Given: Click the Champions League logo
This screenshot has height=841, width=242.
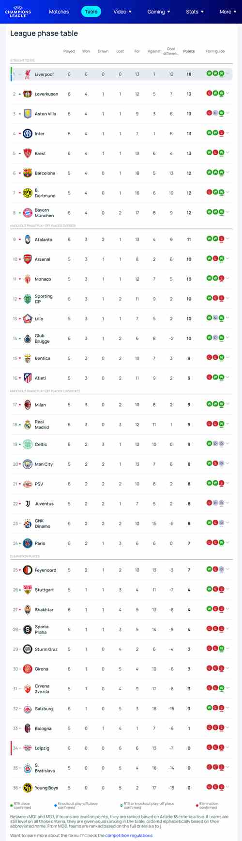Looking at the screenshot, I should [x=18, y=12].
